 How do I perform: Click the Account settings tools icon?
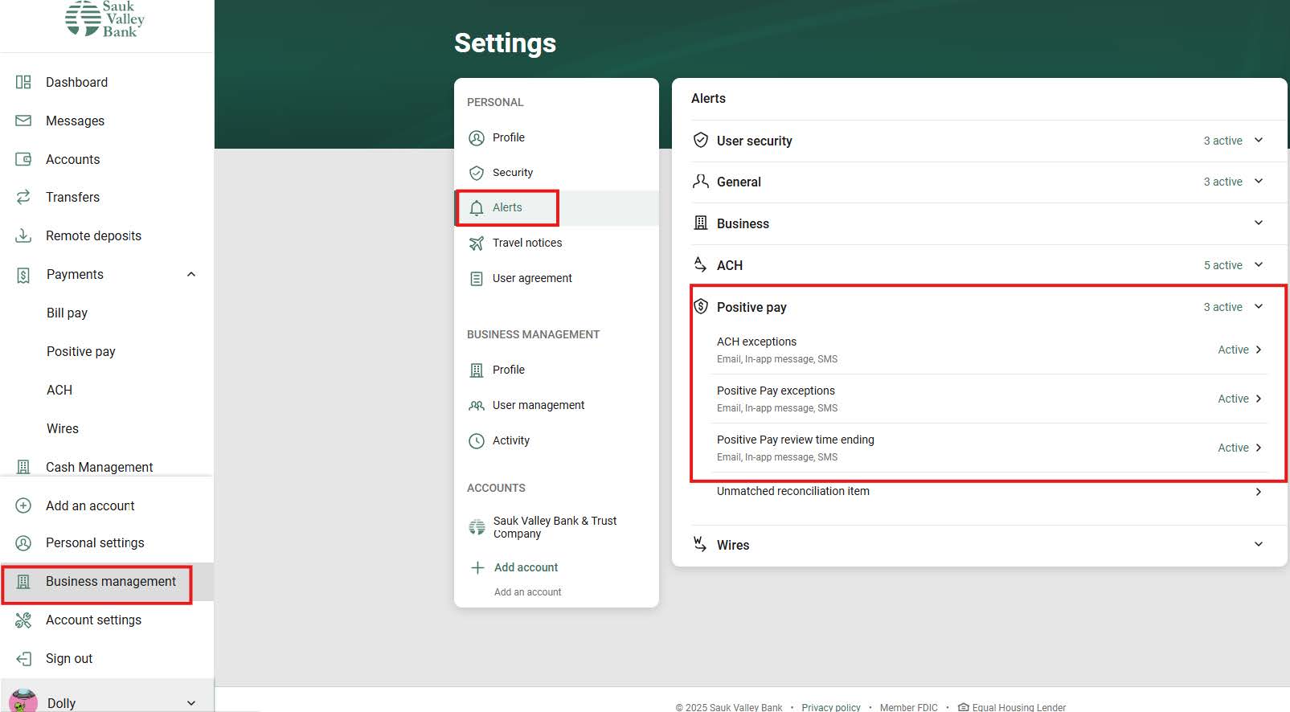coord(23,620)
